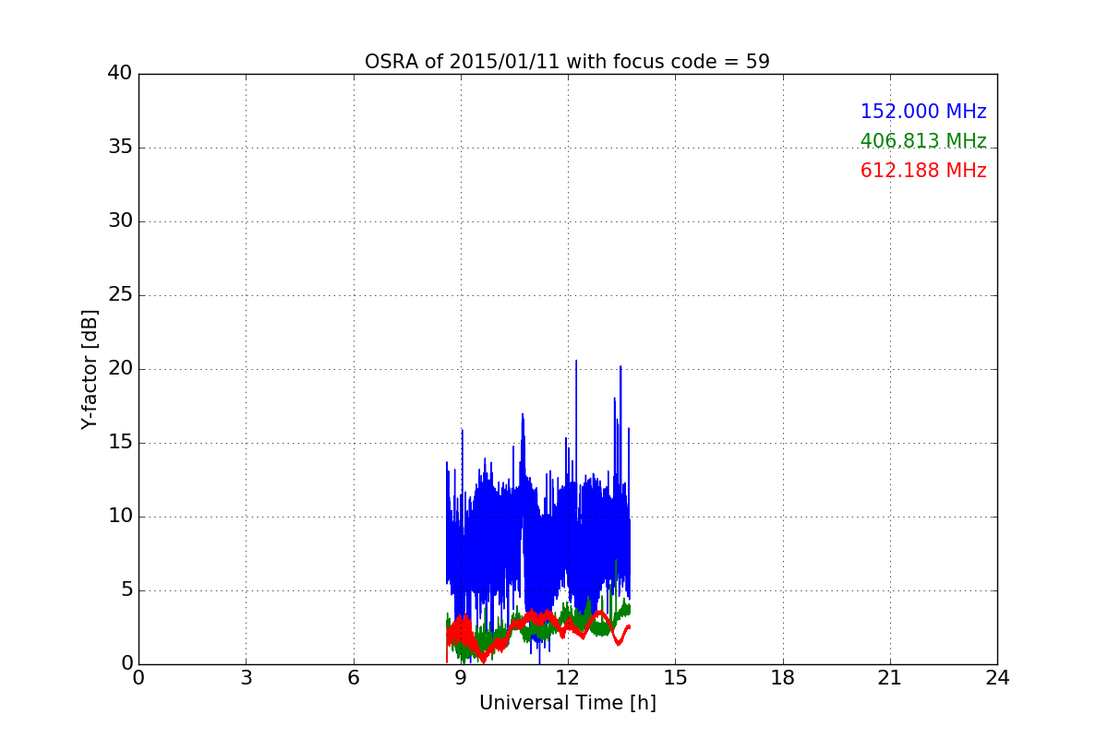Click the x-axis tick label 3
The image size is (1108, 738).
click(246, 678)
